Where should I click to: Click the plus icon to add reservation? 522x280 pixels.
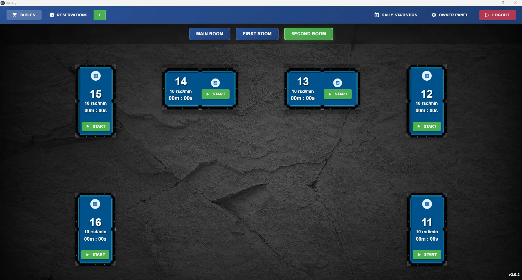click(x=100, y=15)
